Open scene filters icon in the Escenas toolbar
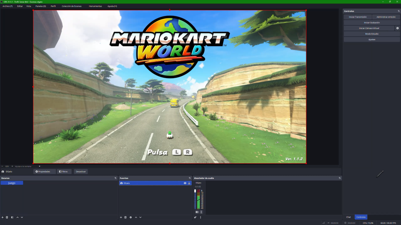 [x=12, y=217]
